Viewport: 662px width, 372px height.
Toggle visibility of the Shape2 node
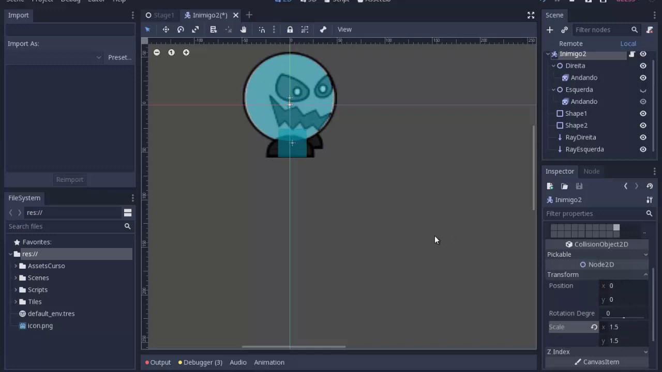[x=643, y=126]
